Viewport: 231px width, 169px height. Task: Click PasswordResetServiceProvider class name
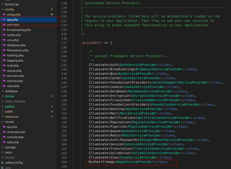pos(167,140)
